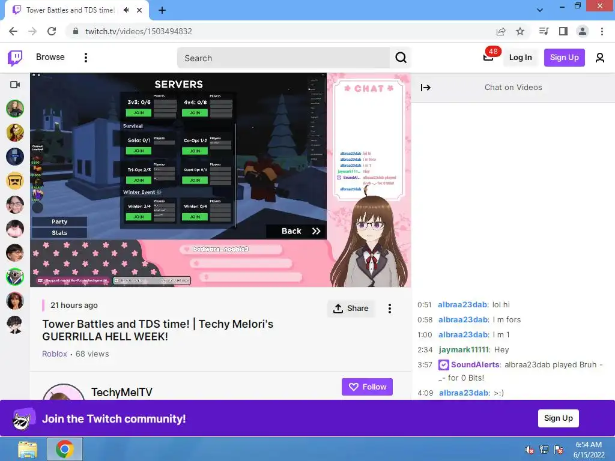This screenshot has height=461, width=615.
Task: Click SoundAlerts username in chat
Action: click(x=475, y=364)
